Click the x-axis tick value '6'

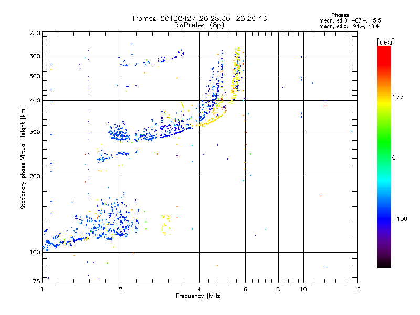(245, 289)
